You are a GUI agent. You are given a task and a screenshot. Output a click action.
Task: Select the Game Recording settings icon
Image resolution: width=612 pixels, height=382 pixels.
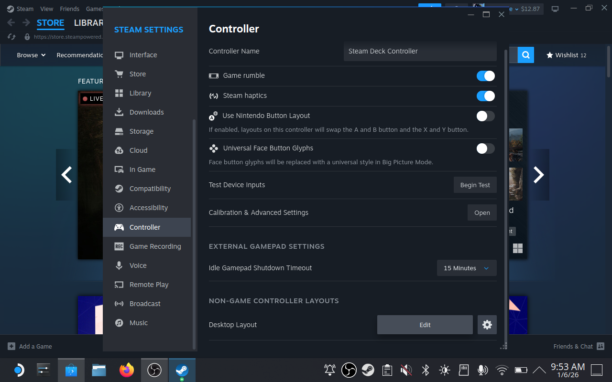(x=119, y=246)
